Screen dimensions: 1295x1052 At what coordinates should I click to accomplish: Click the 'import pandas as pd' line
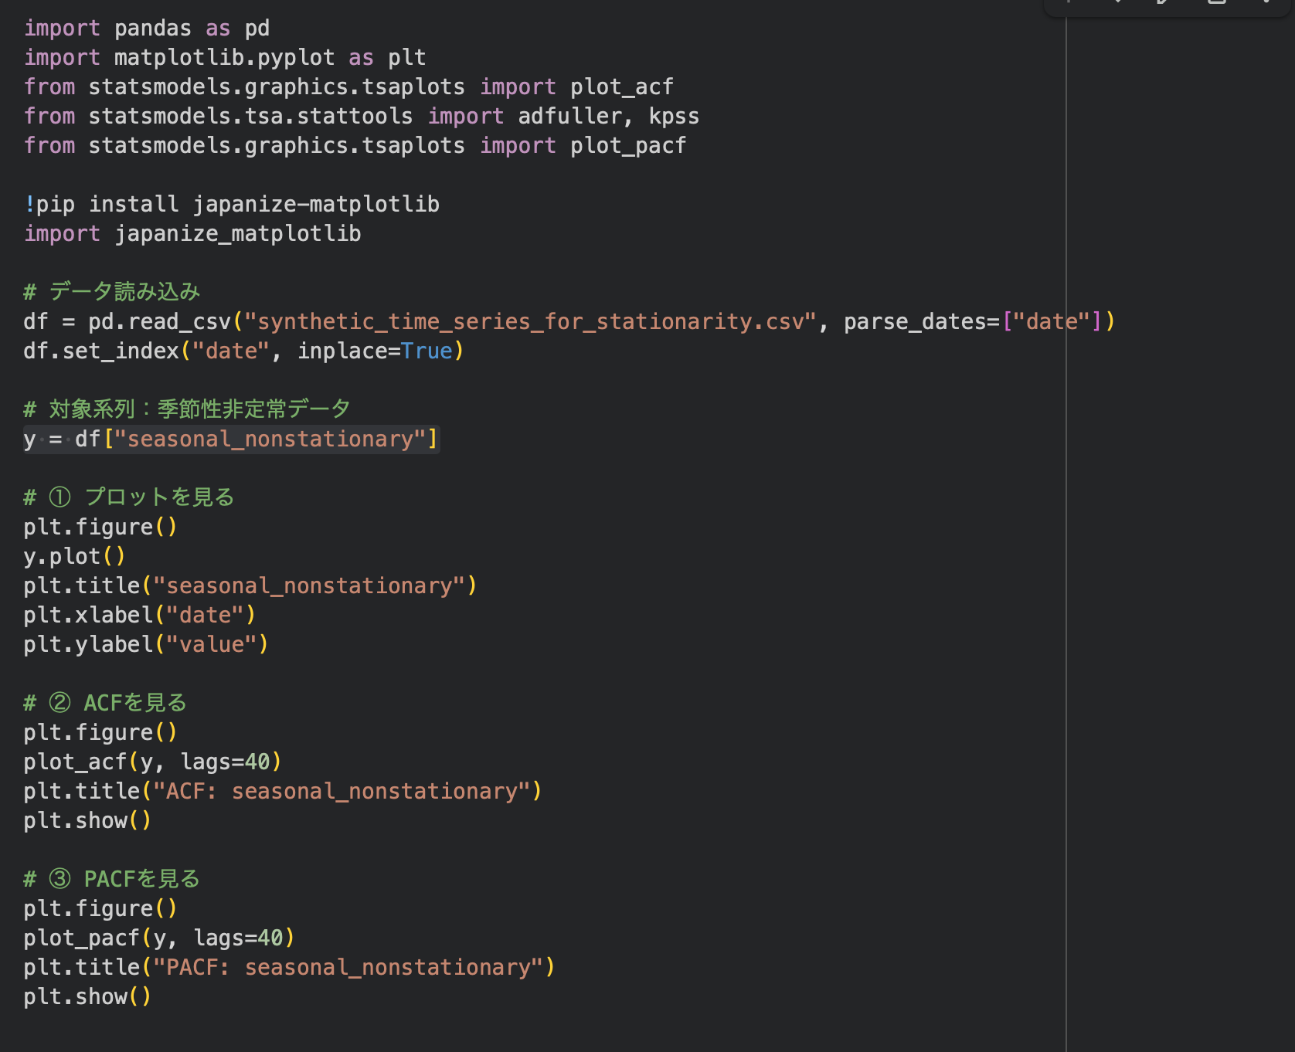[147, 29]
